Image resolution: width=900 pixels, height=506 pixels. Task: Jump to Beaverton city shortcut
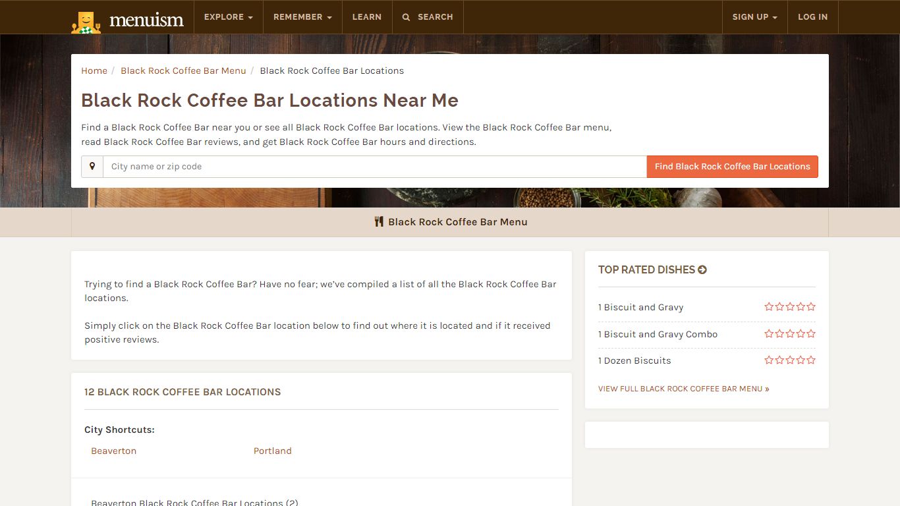(114, 451)
